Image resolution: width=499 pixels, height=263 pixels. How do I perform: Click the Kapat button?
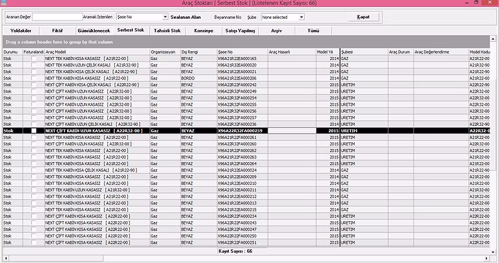[362, 17]
